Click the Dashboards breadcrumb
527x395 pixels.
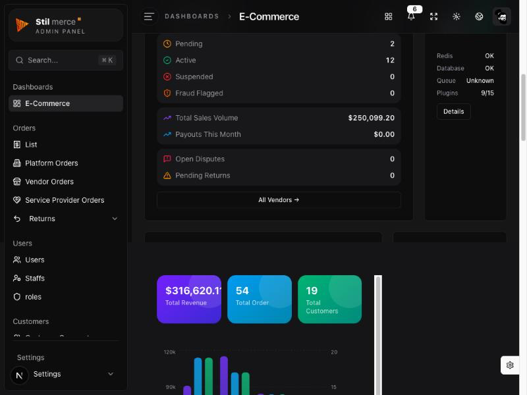point(192,16)
